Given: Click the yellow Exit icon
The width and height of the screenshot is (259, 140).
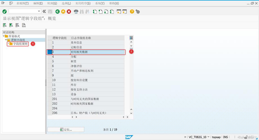Looking at the screenshot, I should (x=63, y=11).
